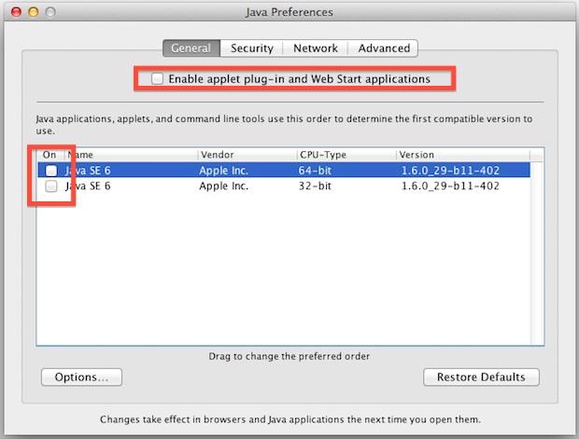
Task: Click version 1.6.0_29-b11-402 in the 32-bit row
Action: (x=450, y=186)
